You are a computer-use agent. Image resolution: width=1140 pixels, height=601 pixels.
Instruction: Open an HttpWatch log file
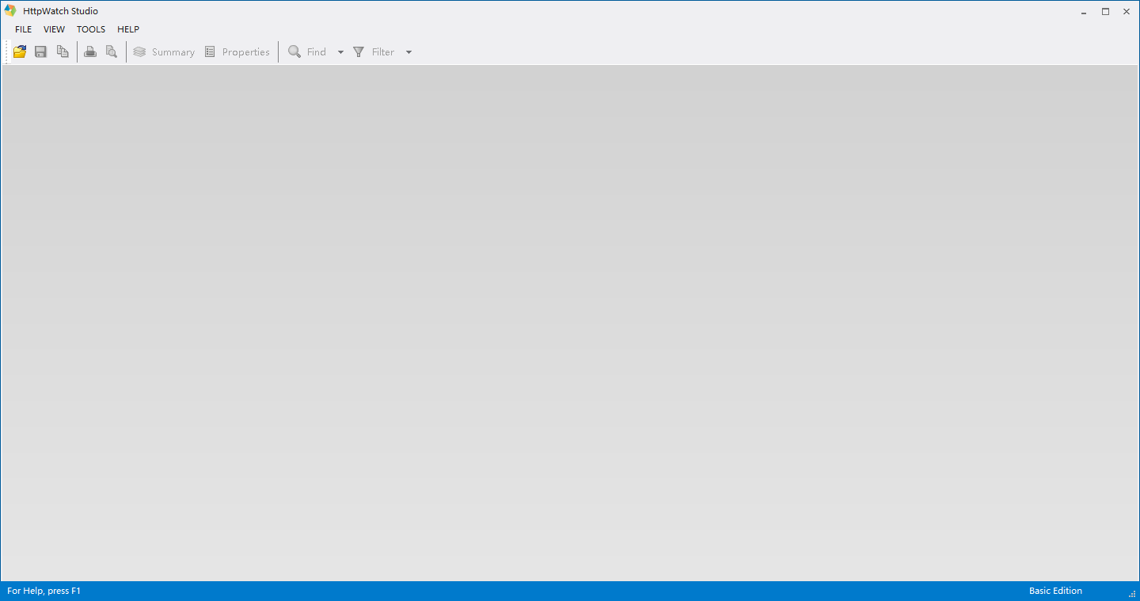point(19,51)
